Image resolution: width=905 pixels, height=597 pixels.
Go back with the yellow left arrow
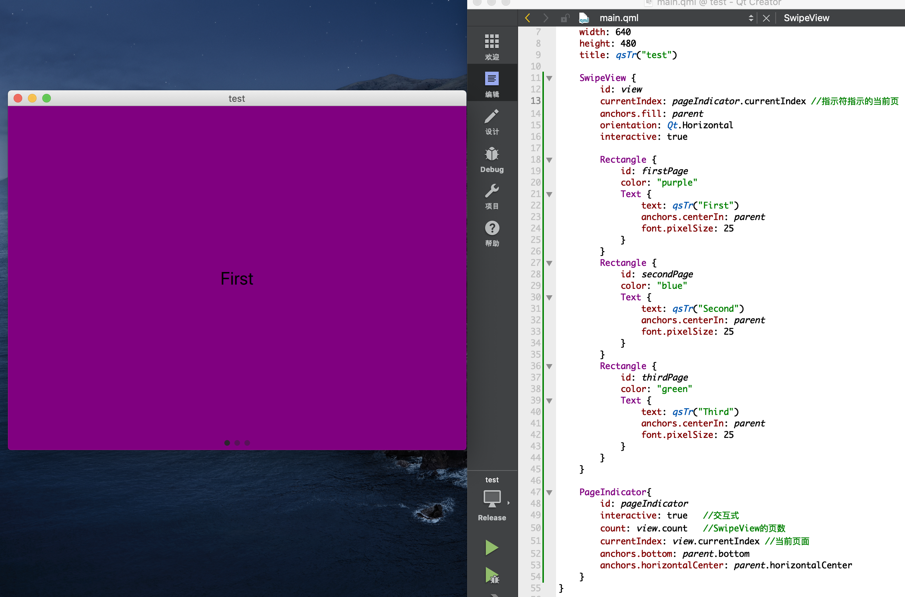[x=527, y=18]
